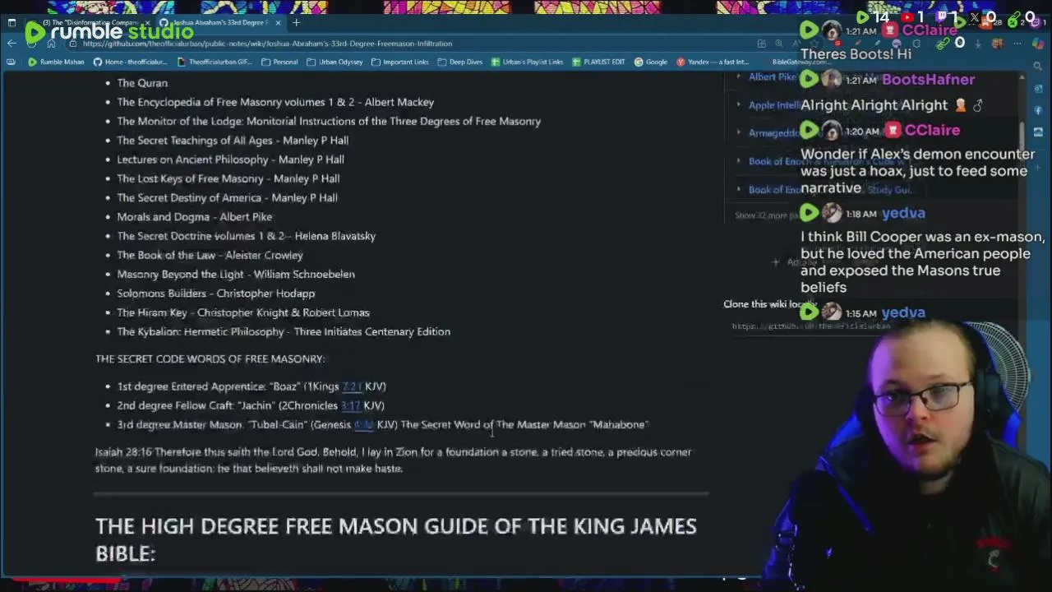Click 'Masonry Beyond the Light' item

(x=236, y=274)
